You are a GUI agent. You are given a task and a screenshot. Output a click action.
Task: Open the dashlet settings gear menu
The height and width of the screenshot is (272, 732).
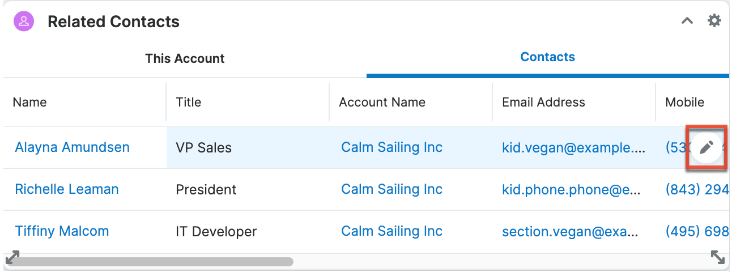(714, 21)
